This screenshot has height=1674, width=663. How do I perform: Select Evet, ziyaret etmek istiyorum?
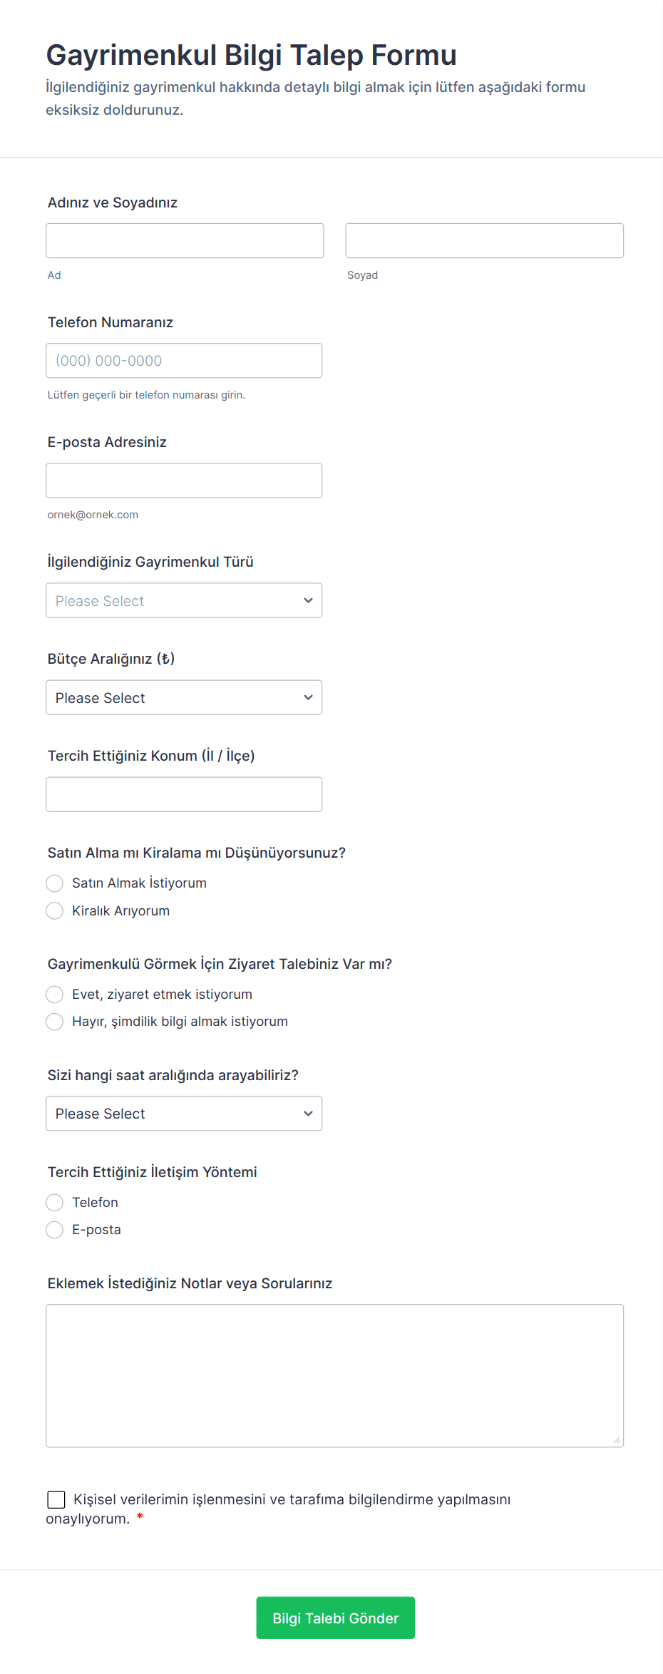(55, 995)
